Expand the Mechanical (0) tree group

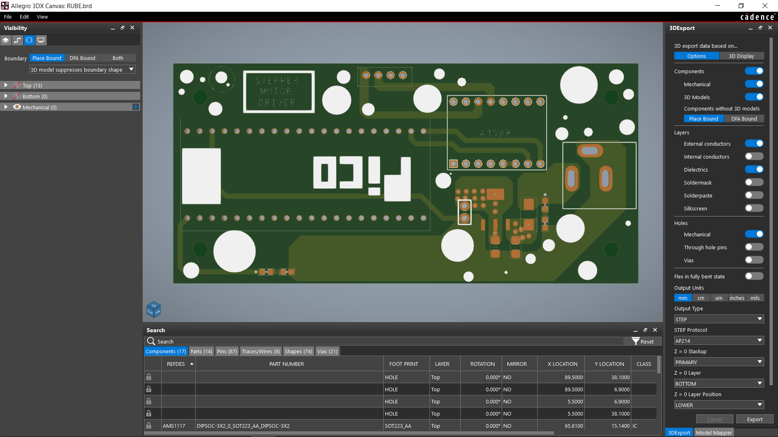(6, 107)
